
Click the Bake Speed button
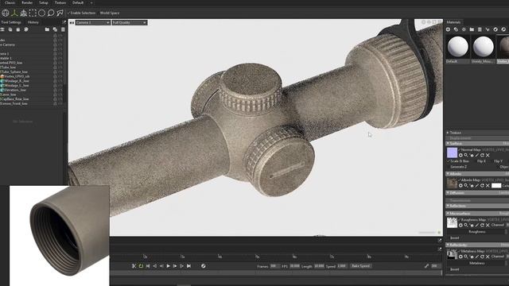point(360,266)
